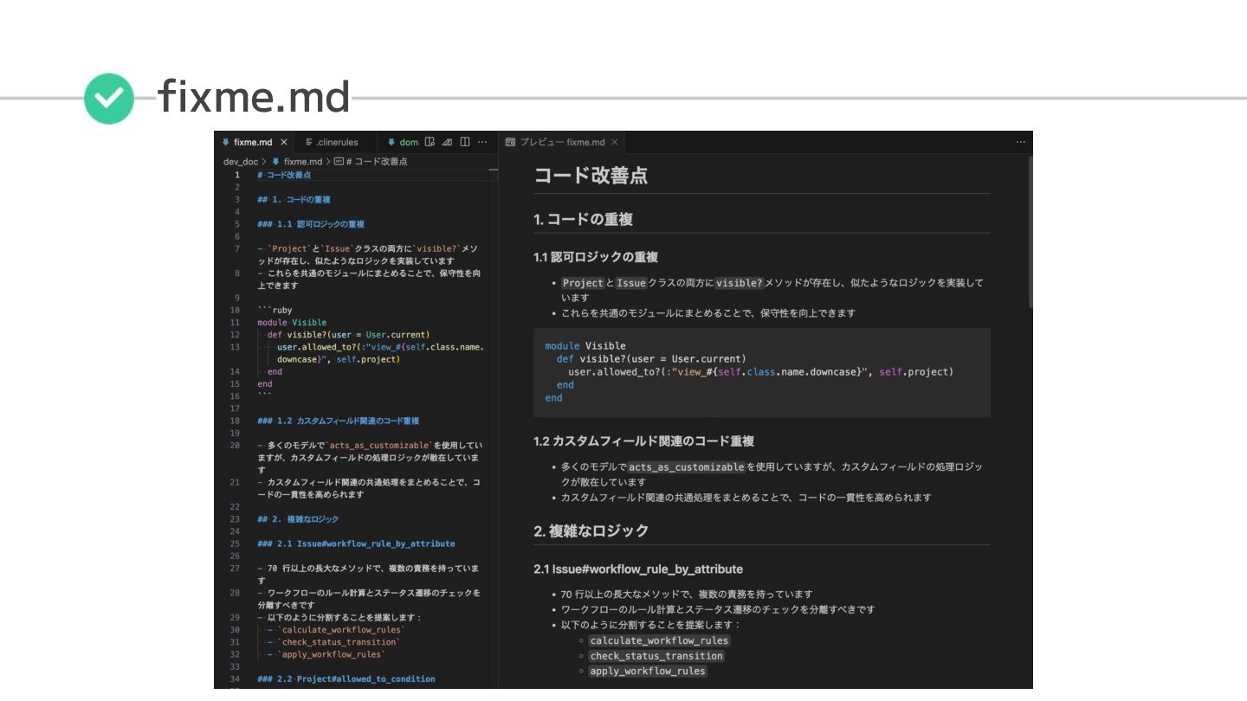Click the preview icon on the プレビュー tab
This screenshot has width=1247, height=701.
(511, 142)
